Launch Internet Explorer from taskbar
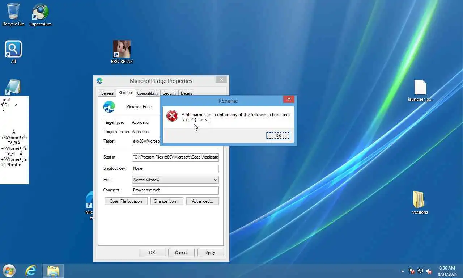 (x=31, y=271)
